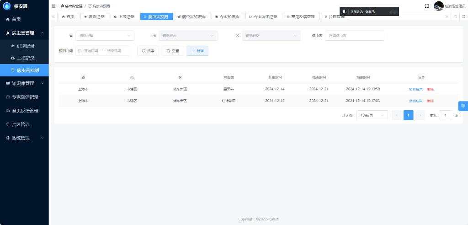This screenshot has height=225, width=468.
Task: Switch to the 意见反馈管理 tab
Action: [302, 17]
